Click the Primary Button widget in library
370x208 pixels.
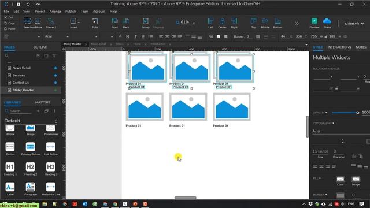pyautogui.click(x=31, y=149)
